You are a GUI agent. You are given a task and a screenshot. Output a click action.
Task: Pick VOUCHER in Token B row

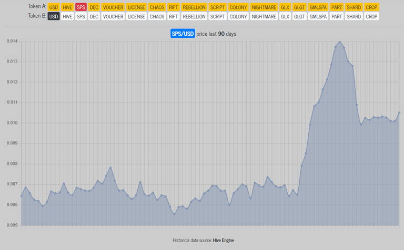point(113,16)
